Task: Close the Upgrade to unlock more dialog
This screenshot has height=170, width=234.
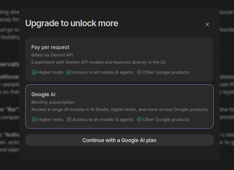Action: click(x=207, y=24)
